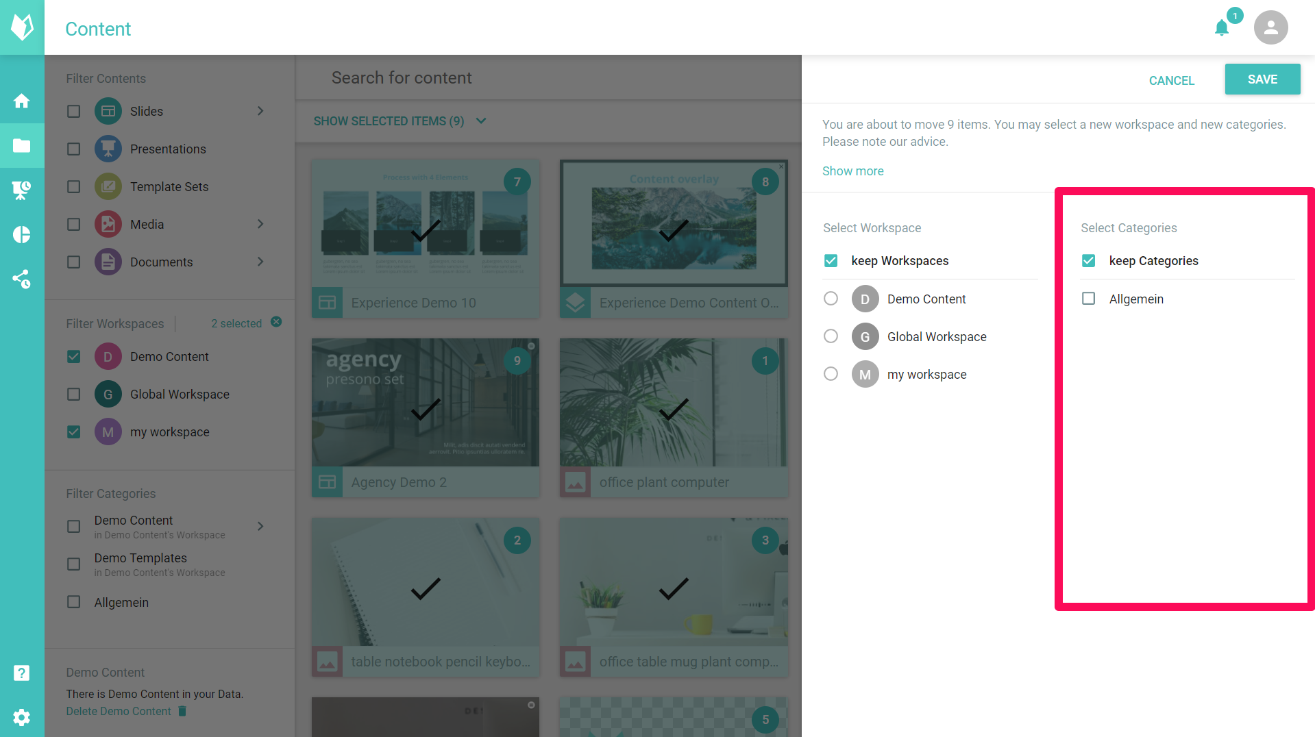Select the office plant computer thumbnail
The width and height of the screenshot is (1315, 737).
(674, 403)
